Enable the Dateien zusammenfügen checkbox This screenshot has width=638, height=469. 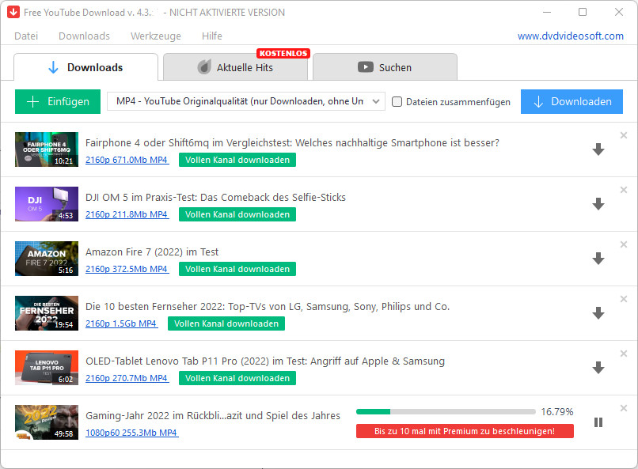tap(397, 102)
